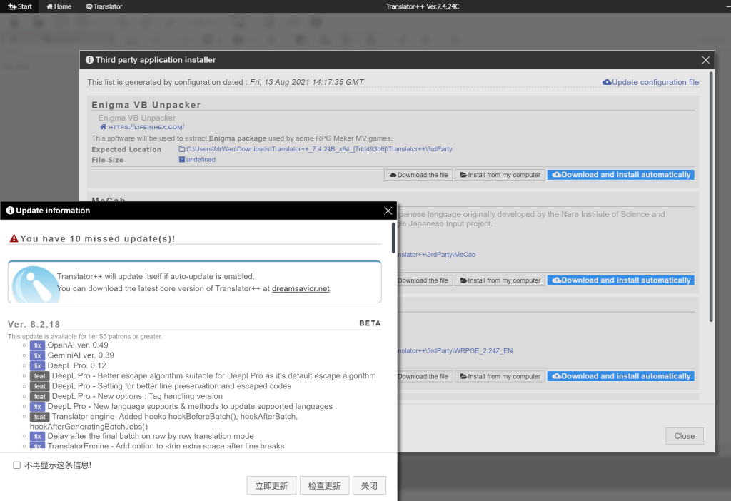Click the Update configuration file cloud link
Image resolution: width=731 pixels, height=501 pixels.
tap(650, 82)
